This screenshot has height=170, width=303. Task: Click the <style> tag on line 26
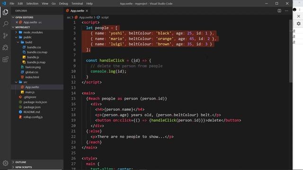[x=89, y=159]
